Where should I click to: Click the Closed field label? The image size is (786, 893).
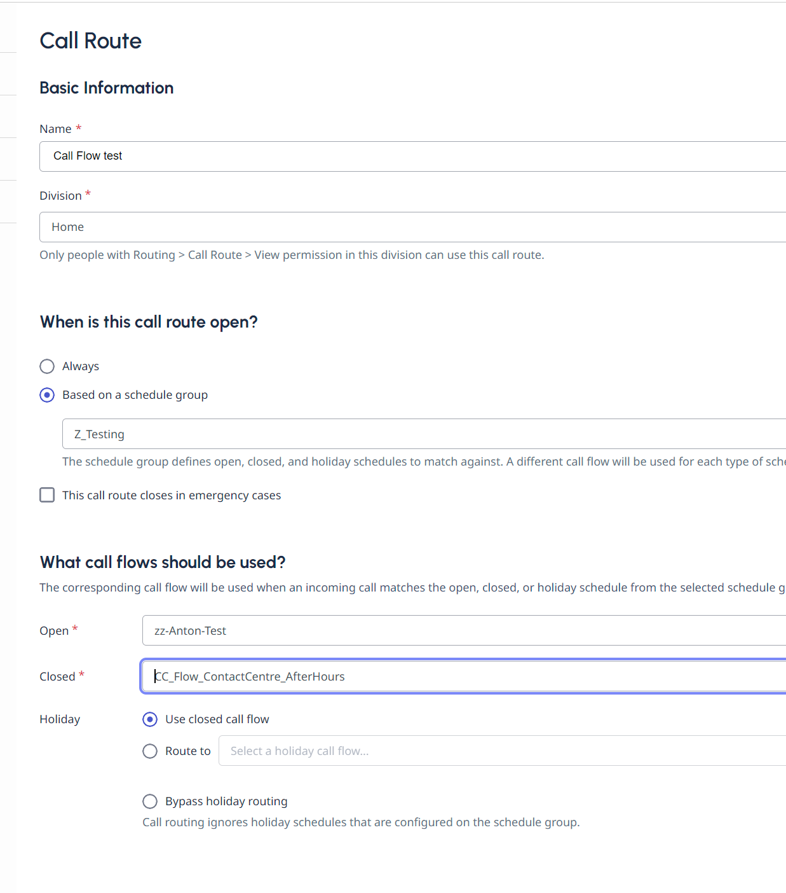(x=57, y=677)
